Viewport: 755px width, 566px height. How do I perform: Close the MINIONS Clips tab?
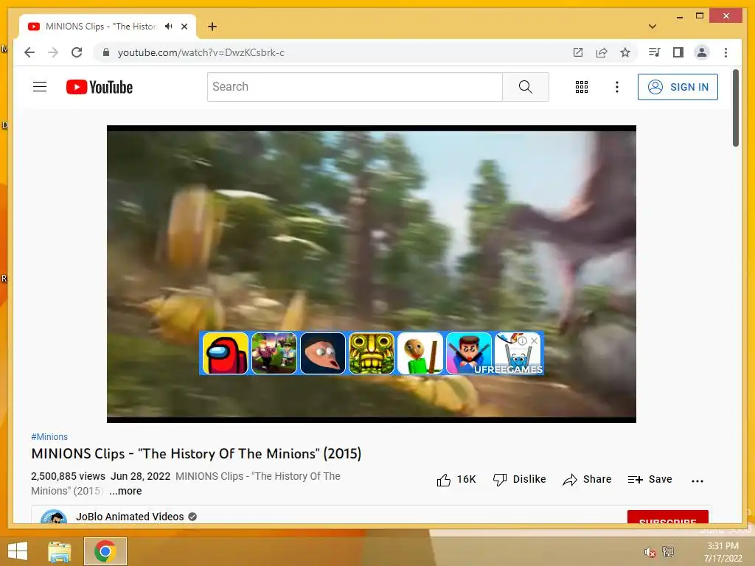(184, 27)
